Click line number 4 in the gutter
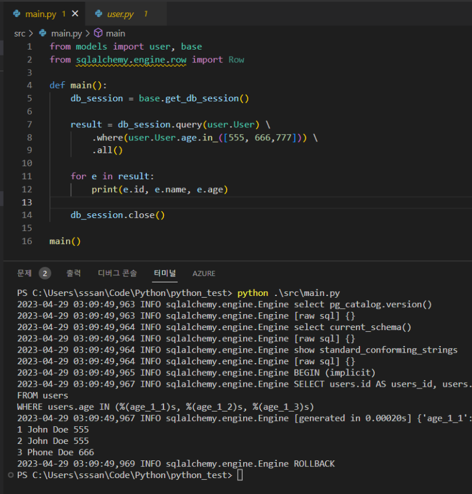 click(29, 85)
